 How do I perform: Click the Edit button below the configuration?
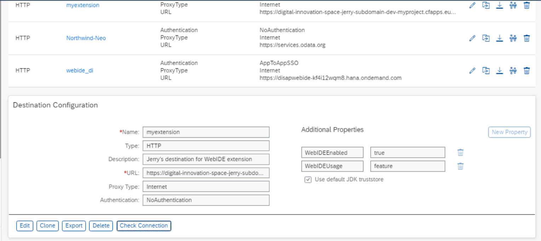coord(25,226)
